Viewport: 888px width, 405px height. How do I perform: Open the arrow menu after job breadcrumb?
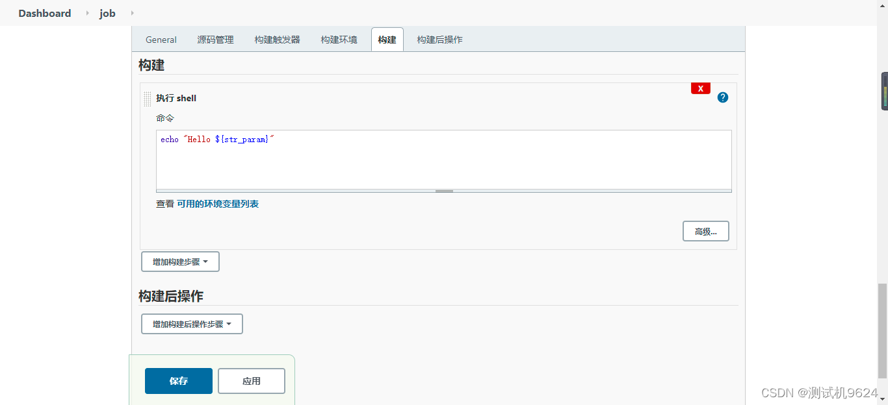(x=133, y=13)
